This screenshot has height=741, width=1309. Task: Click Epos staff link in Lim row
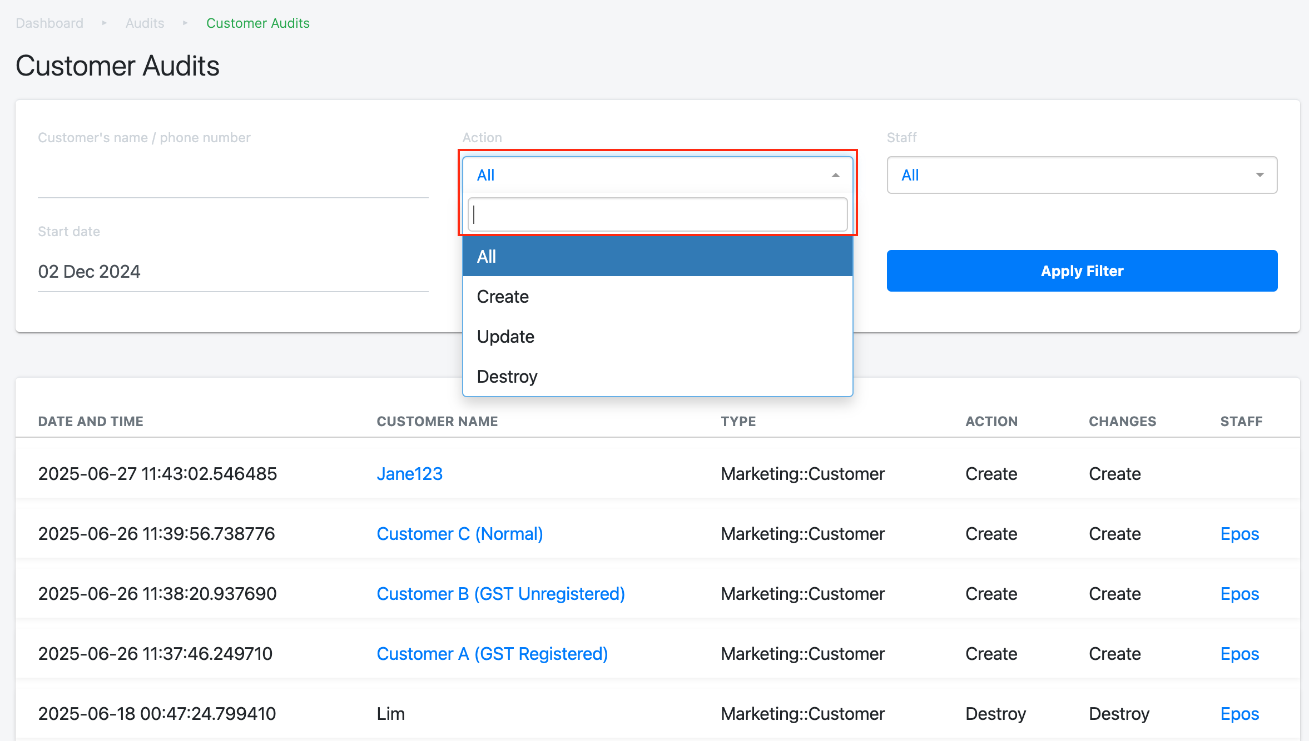coord(1239,714)
